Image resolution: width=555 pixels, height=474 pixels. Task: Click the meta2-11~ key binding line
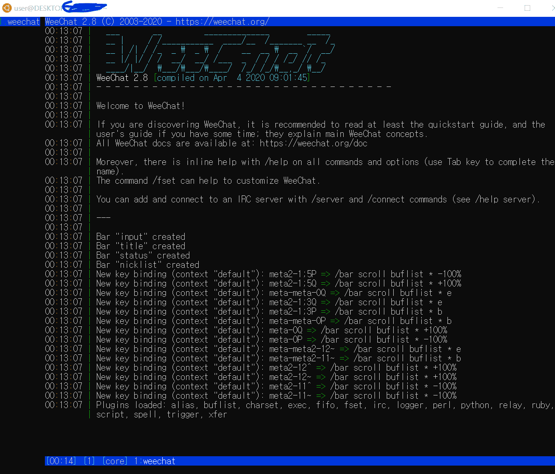coord(276,396)
